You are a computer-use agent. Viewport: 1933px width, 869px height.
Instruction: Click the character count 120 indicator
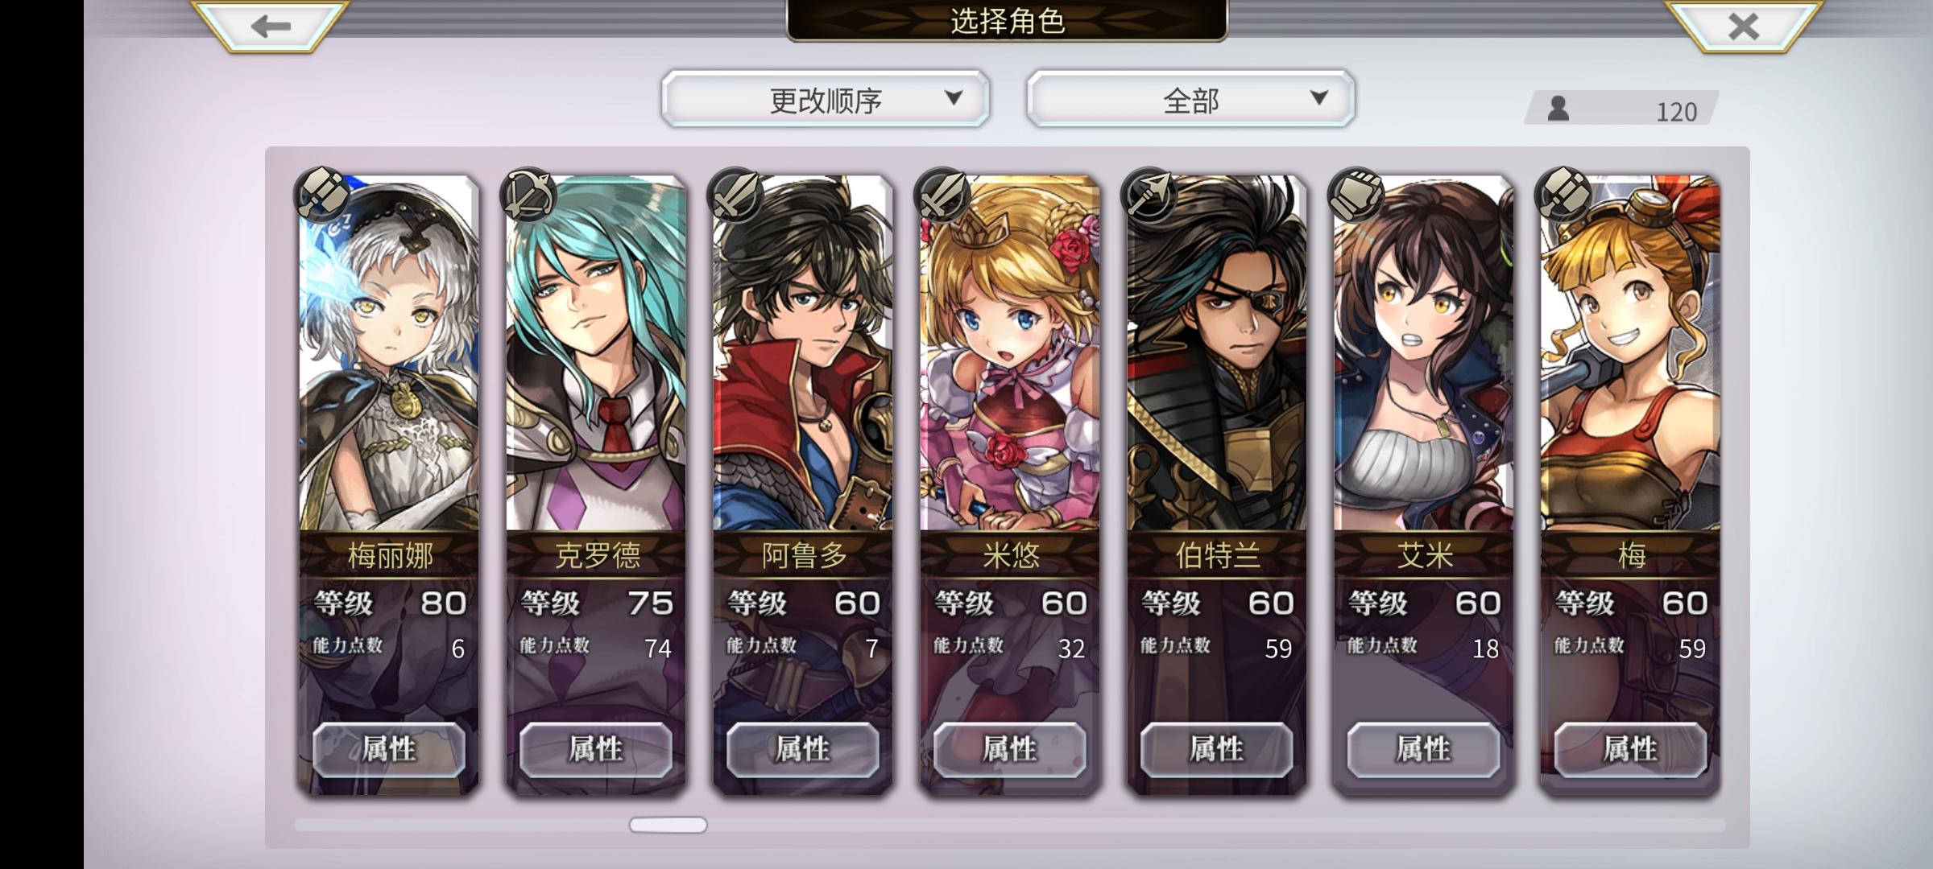1620,109
